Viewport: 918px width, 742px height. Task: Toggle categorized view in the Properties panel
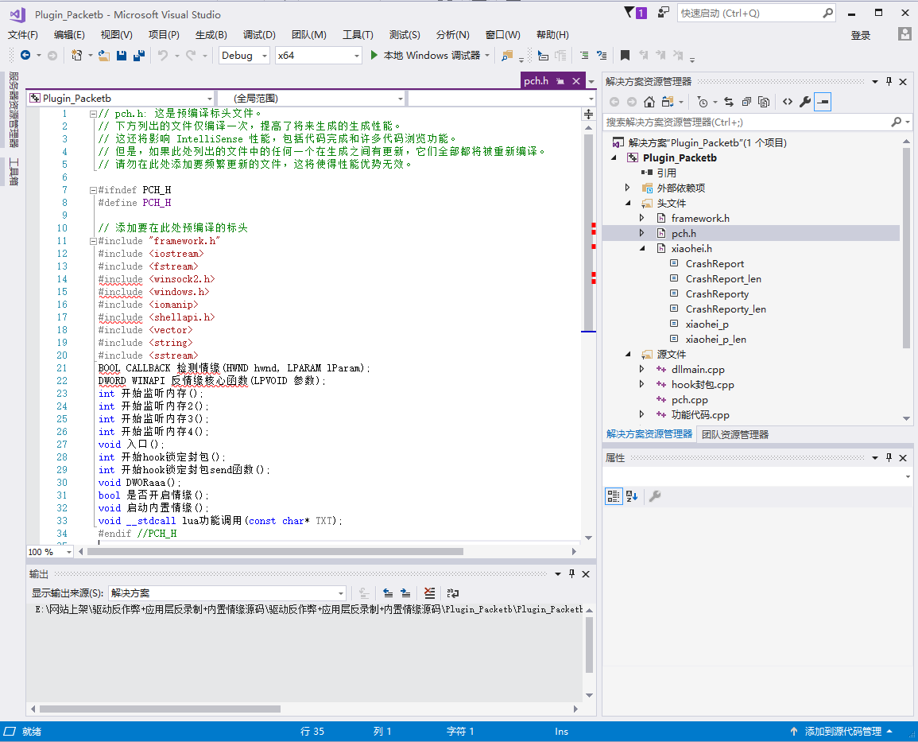pyautogui.click(x=613, y=496)
